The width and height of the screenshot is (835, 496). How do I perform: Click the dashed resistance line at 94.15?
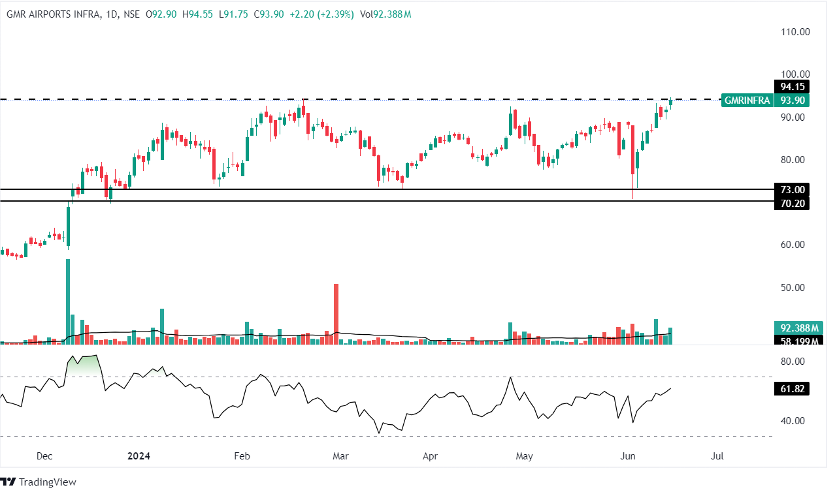coord(392,100)
